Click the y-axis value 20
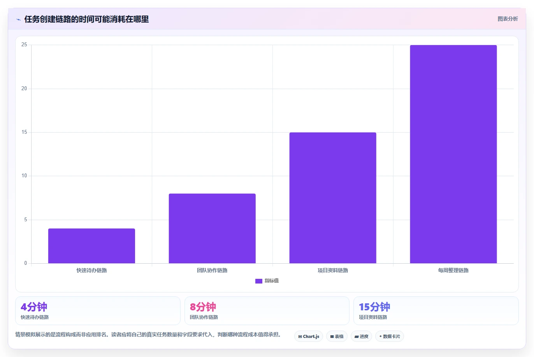The height and width of the screenshot is (357, 534). [x=24, y=89]
